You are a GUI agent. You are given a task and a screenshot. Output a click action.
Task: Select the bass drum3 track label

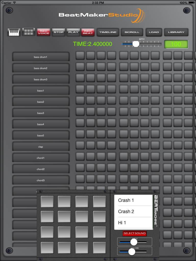coord(41,80)
